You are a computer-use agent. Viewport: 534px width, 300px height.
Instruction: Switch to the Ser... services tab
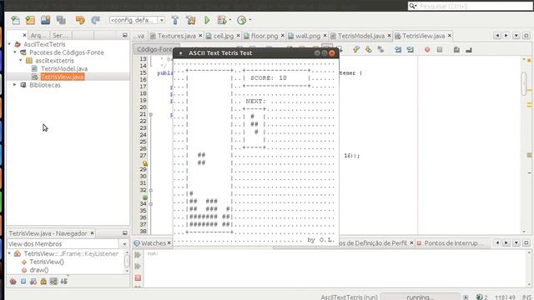61,35
